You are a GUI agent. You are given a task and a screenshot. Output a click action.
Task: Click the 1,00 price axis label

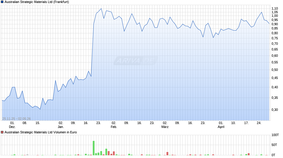pos(275,16)
